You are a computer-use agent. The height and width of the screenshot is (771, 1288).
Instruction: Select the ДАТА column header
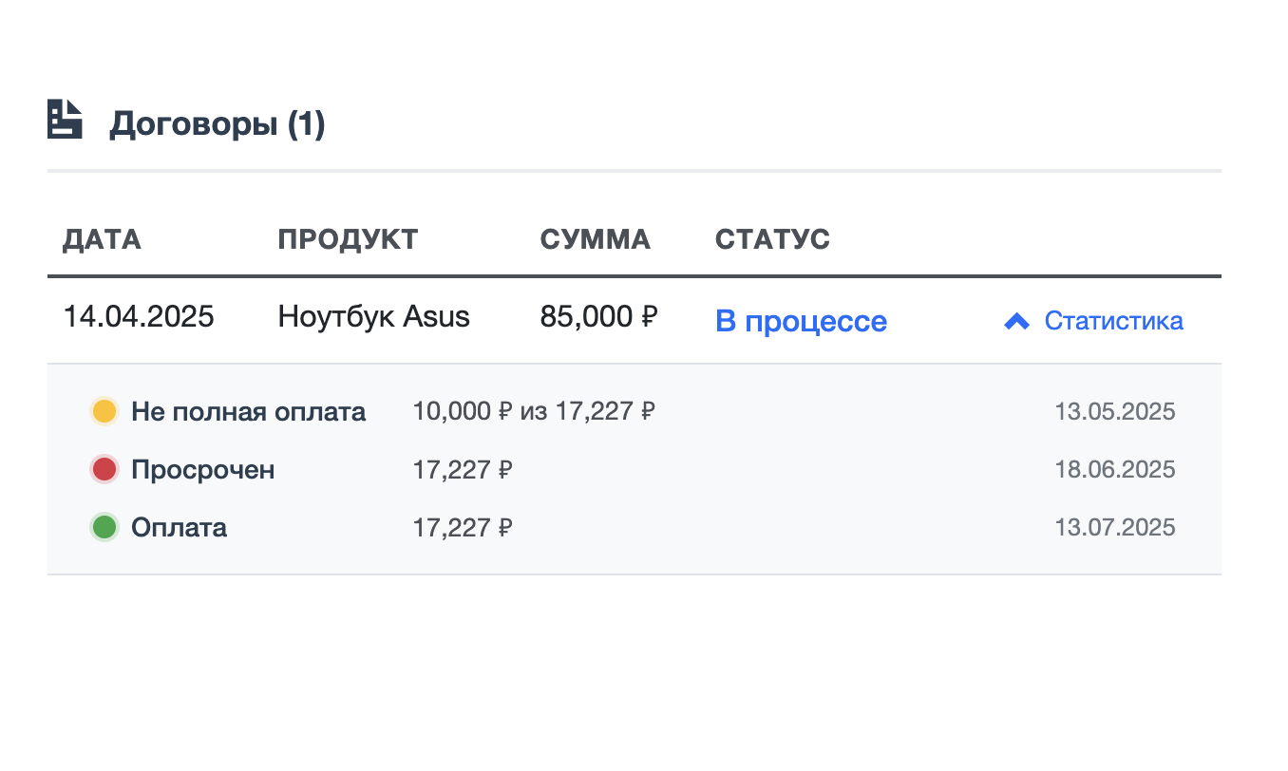tap(102, 239)
